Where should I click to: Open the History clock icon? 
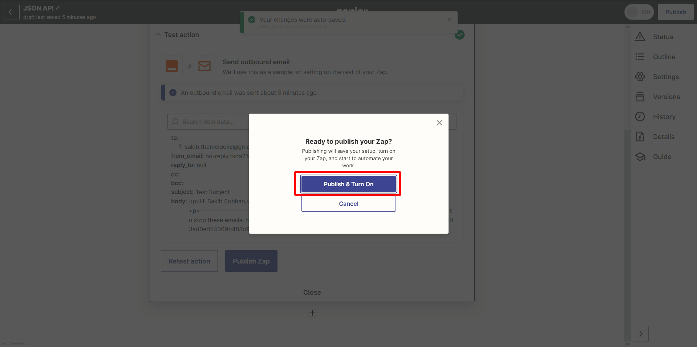pos(640,117)
